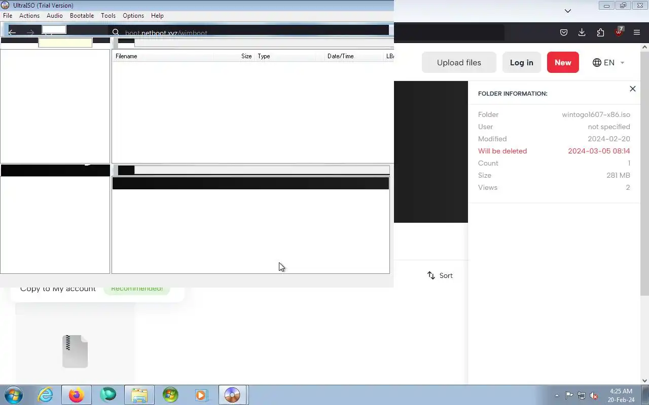
Task: Click the FOLDER INFORMATION heading
Action: coord(513,94)
